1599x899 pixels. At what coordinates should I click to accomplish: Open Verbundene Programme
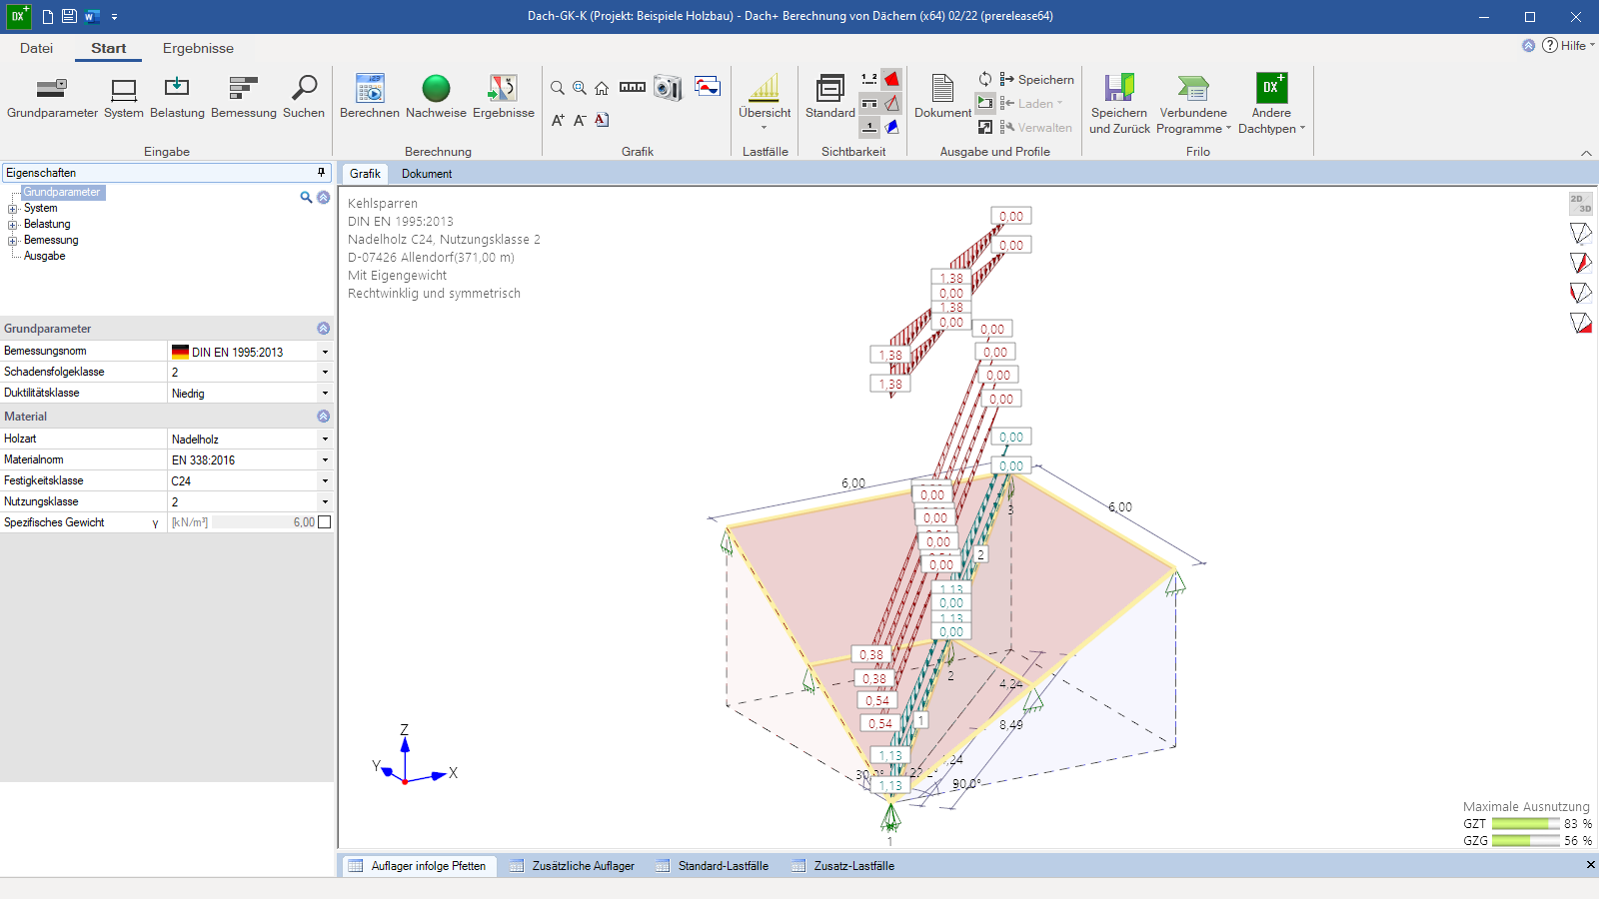(1193, 104)
